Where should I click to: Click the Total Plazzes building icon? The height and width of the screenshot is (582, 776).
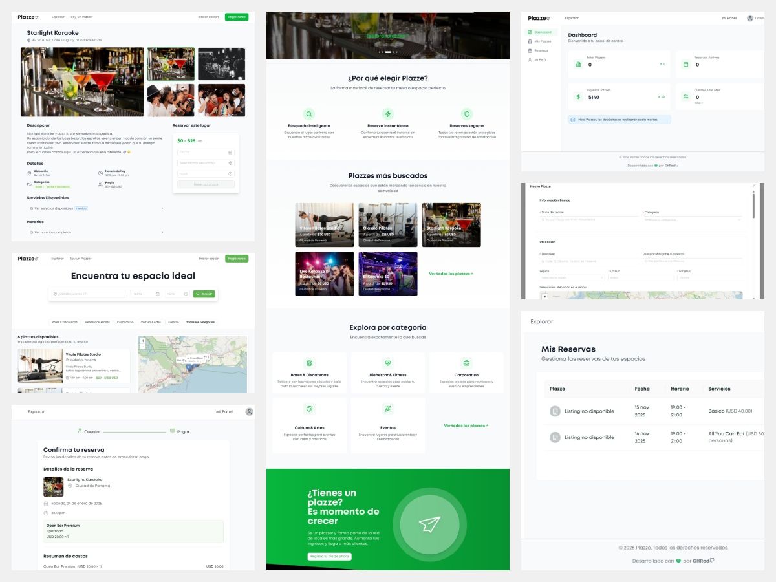579,64
